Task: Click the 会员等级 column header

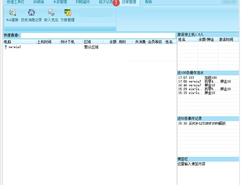Action: (155, 42)
